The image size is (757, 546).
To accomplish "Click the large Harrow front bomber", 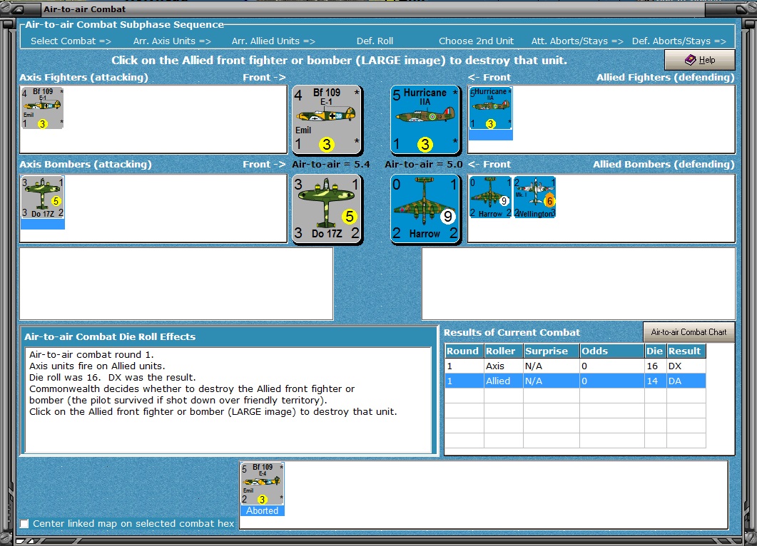I will point(425,209).
